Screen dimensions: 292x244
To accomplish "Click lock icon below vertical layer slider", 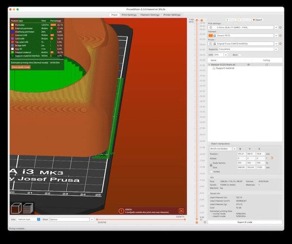I will point(197,222).
